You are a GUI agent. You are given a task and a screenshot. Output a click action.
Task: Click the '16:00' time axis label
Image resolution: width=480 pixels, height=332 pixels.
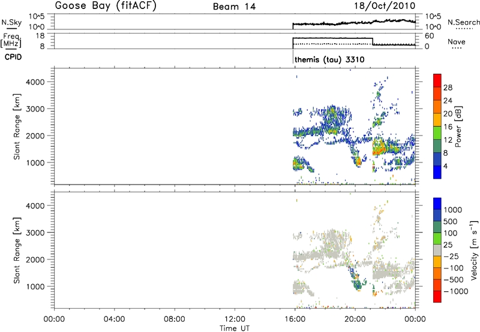coord(295,319)
